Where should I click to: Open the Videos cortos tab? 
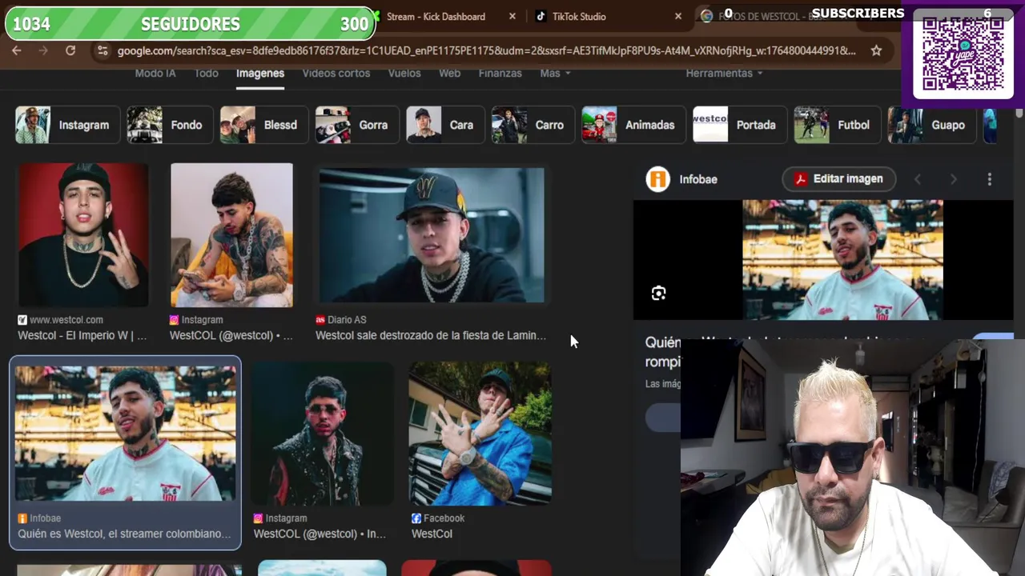(x=336, y=73)
